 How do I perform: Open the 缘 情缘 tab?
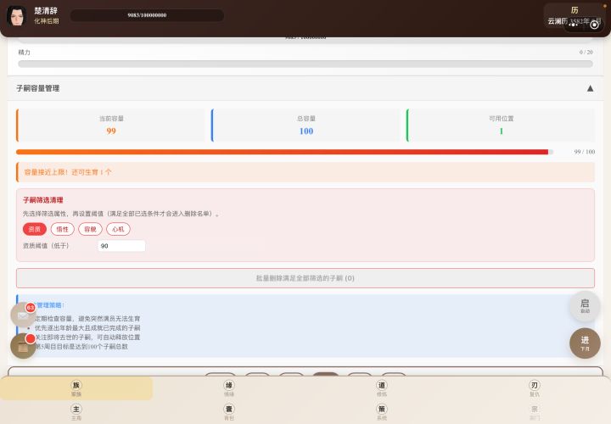point(229,388)
